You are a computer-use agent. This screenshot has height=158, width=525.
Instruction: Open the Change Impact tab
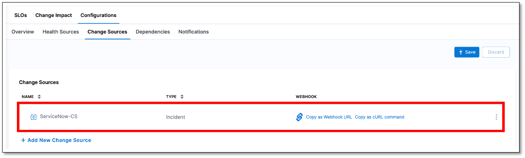pyautogui.click(x=54, y=15)
